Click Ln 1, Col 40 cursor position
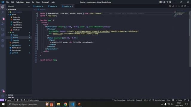The height and width of the screenshot is (107, 191). [x=131, y=100]
